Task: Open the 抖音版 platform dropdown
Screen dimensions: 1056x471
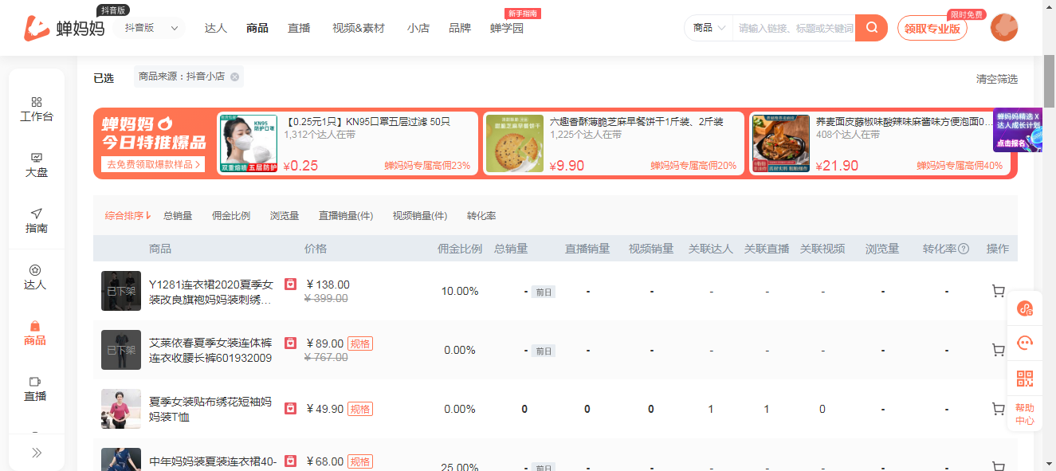Action: [149, 28]
